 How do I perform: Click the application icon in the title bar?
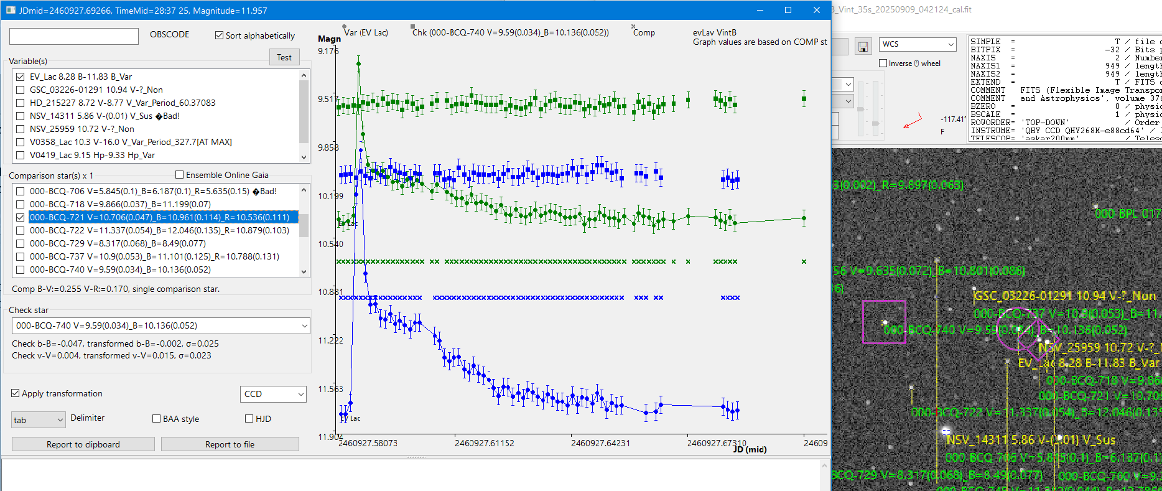point(11,10)
